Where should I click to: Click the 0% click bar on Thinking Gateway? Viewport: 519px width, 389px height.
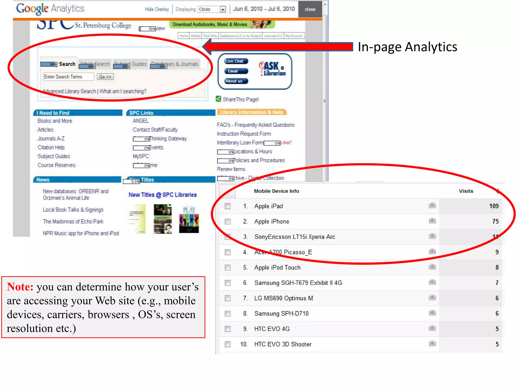pos(142,139)
